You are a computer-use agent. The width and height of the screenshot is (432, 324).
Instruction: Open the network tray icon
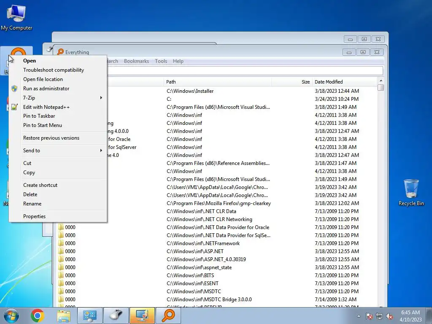click(x=379, y=316)
